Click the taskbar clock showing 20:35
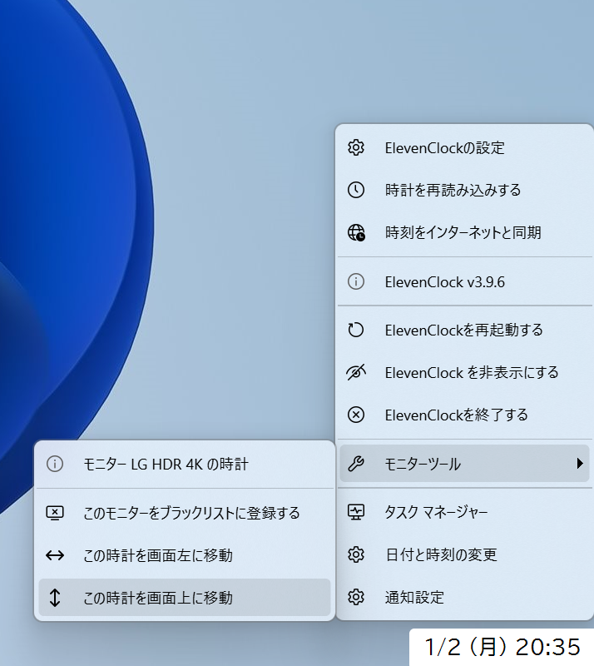Image resolution: width=594 pixels, height=666 pixels. click(502, 648)
